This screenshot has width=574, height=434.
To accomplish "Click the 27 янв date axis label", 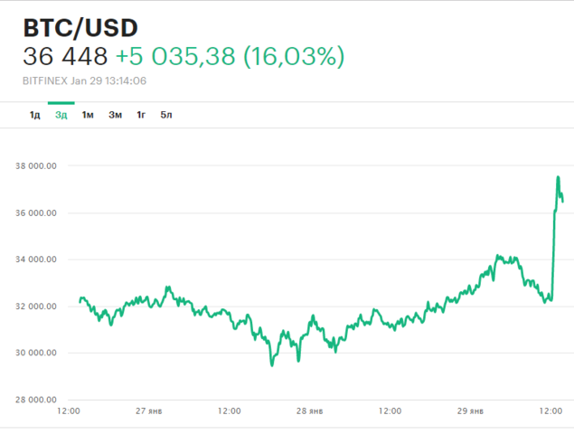I will tap(149, 410).
